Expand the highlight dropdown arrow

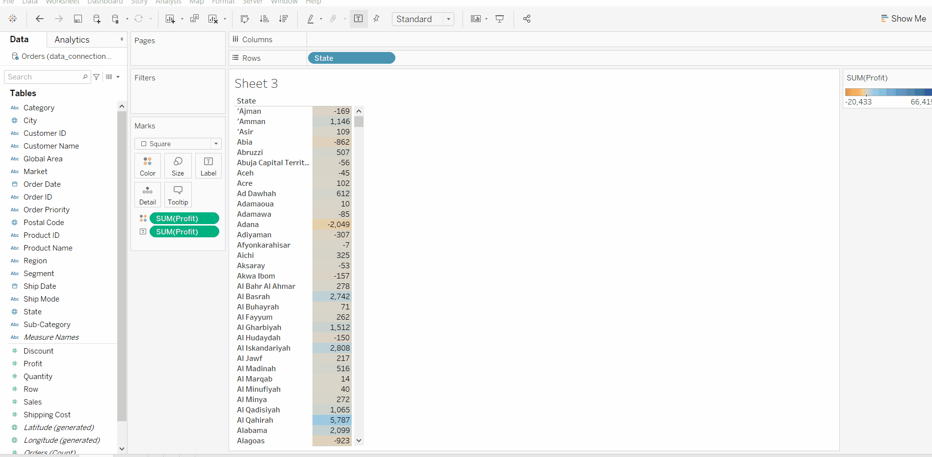321,19
